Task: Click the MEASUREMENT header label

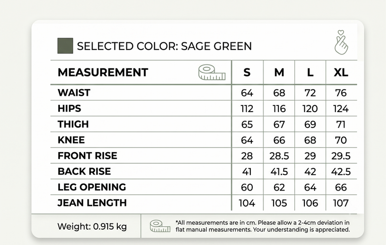Action: (x=103, y=72)
